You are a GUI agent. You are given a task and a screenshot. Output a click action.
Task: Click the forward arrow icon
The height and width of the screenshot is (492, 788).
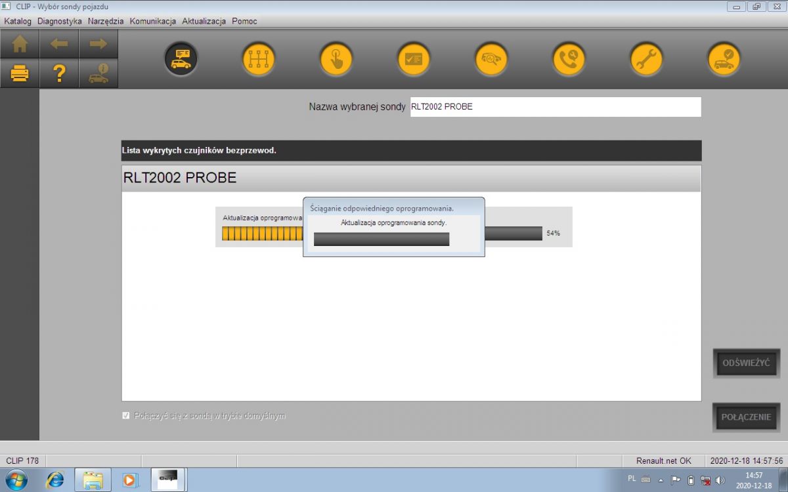pos(98,44)
